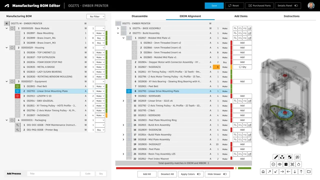Open the Instructions tab
The image size is (320, 180).
pos(291,16)
